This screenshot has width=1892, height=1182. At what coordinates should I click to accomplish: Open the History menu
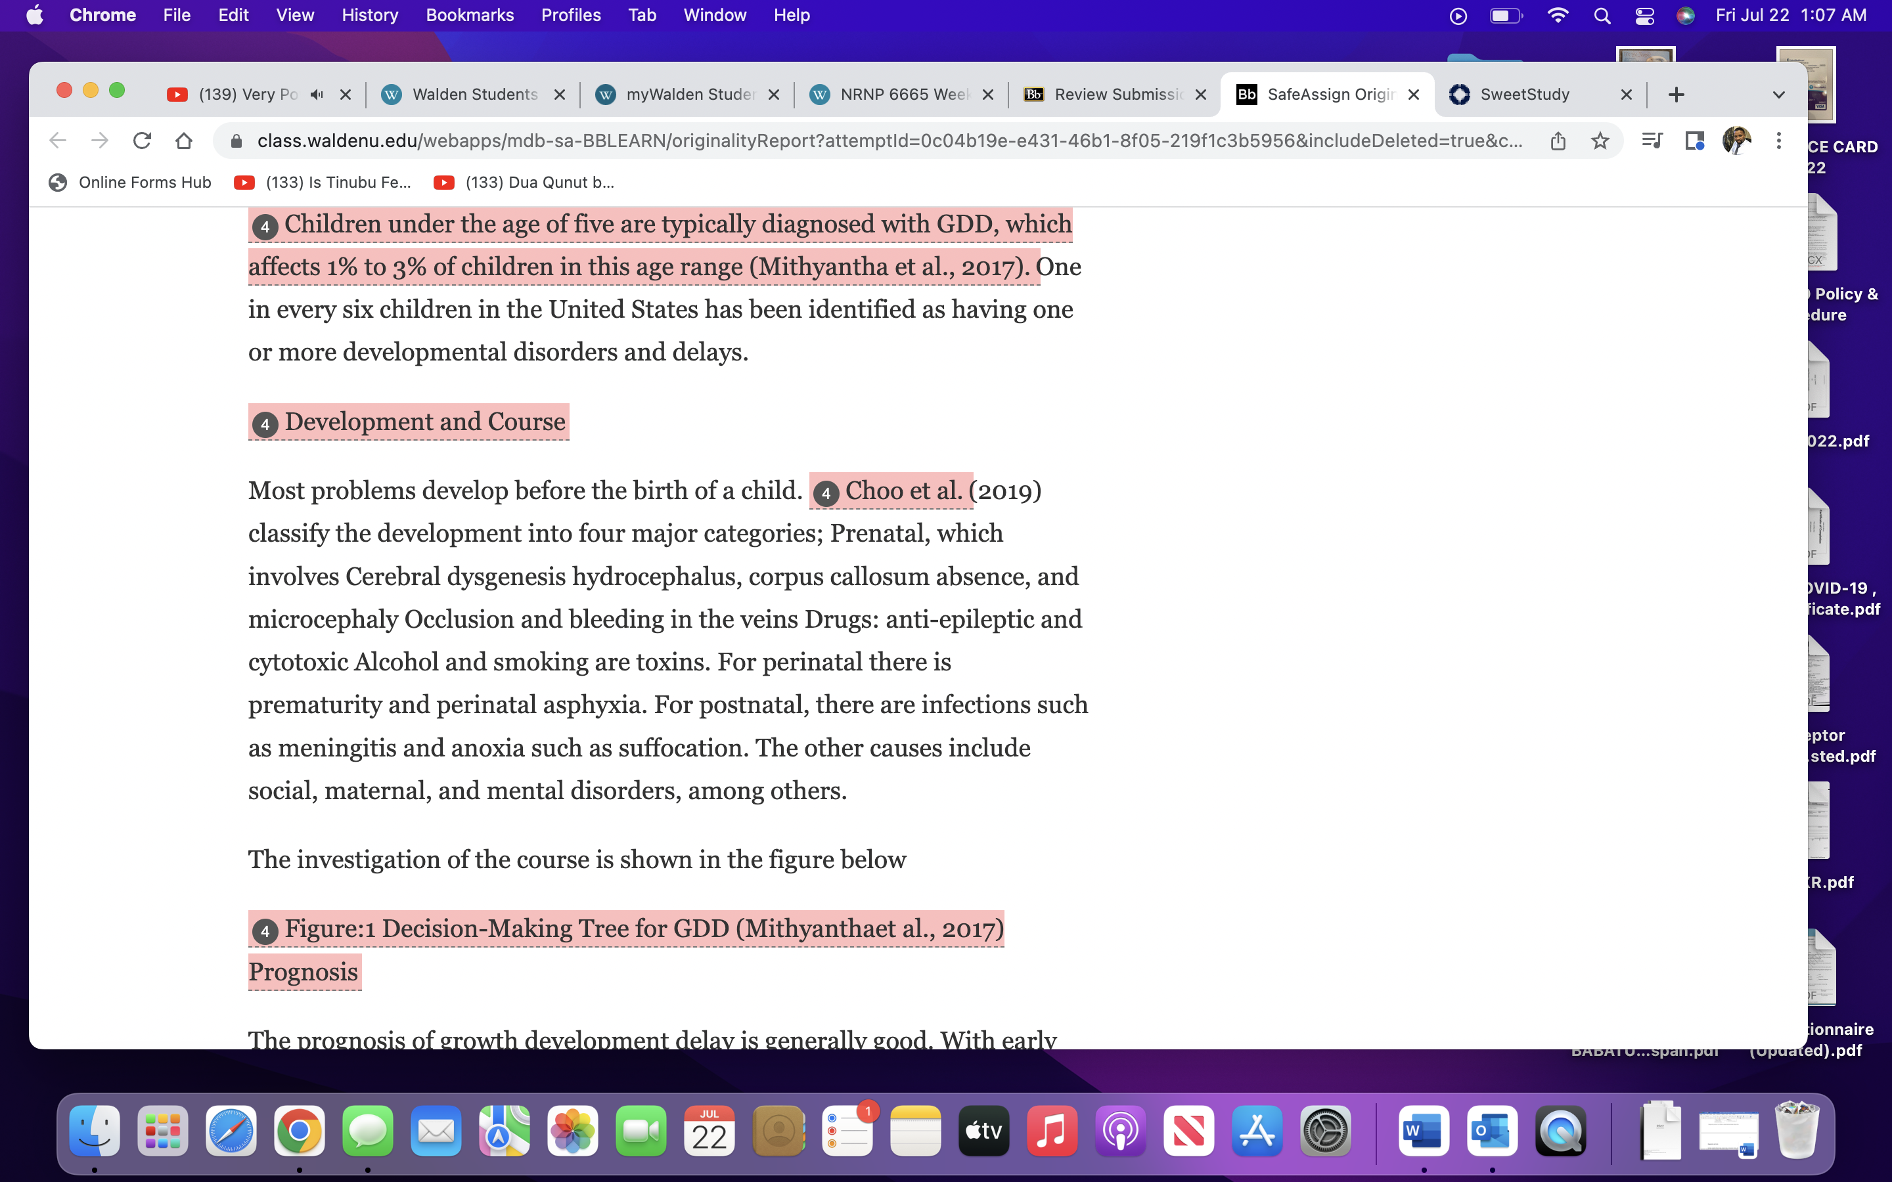[x=370, y=15]
